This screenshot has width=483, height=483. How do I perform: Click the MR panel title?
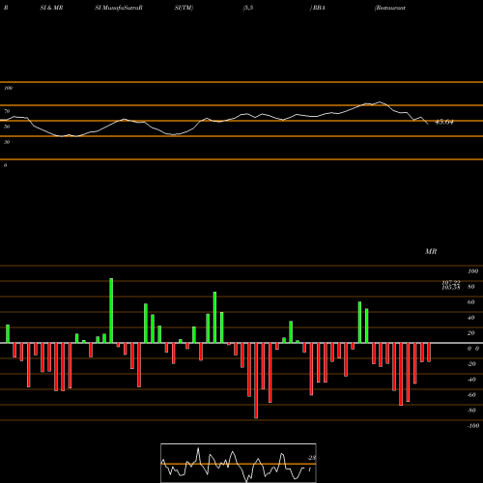click(x=431, y=251)
